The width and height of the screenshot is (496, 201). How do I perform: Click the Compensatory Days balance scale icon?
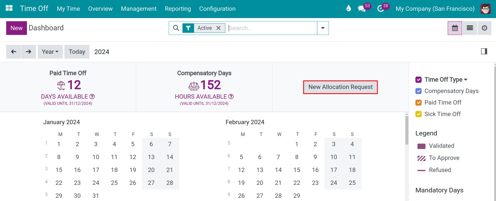coord(194,86)
